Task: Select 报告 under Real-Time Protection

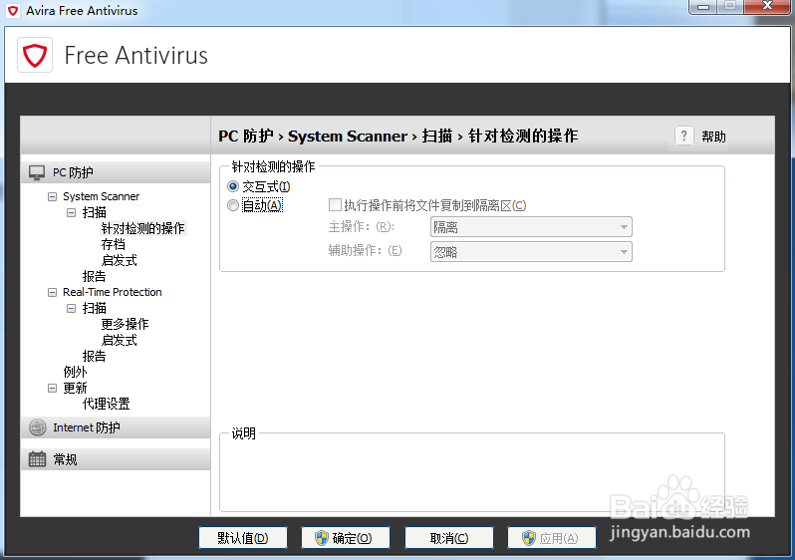Action: [95, 356]
